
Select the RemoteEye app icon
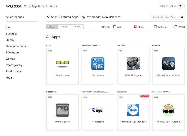tap(98, 110)
